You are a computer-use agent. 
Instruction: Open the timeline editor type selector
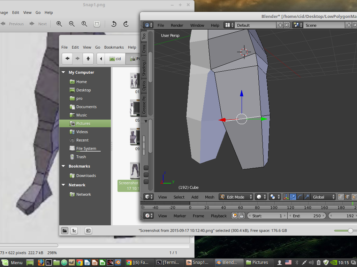(149, 216)
